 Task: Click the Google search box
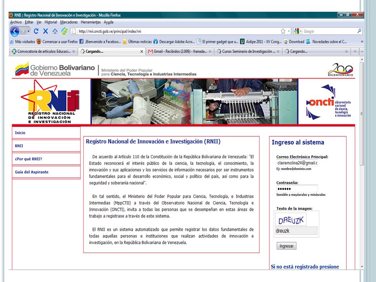click(x=329, y=31)
